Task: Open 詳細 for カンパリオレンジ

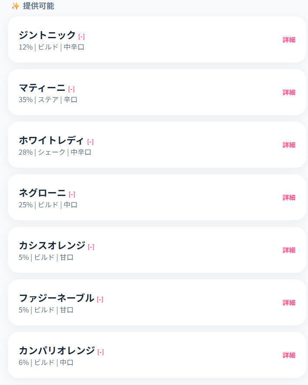Action: 289,355
